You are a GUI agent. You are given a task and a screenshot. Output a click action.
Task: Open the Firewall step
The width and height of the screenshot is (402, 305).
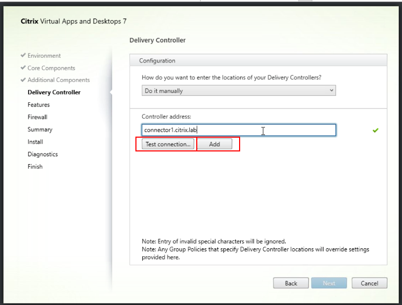pos(38,117)
